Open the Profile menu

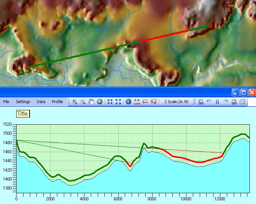[x=57, y=102]
